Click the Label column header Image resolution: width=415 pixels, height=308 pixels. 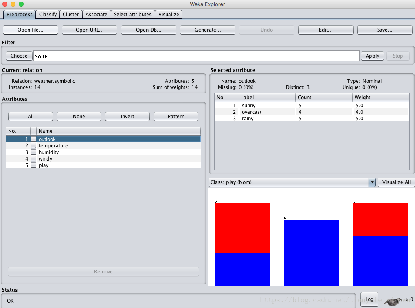(x=267, y=98)
